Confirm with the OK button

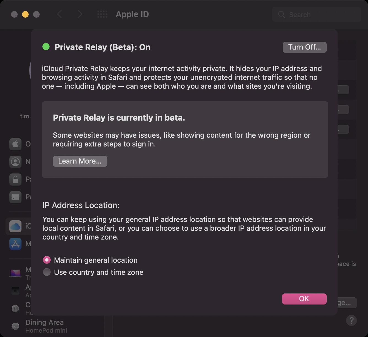(x=304, y=299)
